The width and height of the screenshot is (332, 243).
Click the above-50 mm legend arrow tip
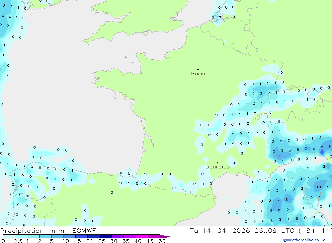pos(166,237)
